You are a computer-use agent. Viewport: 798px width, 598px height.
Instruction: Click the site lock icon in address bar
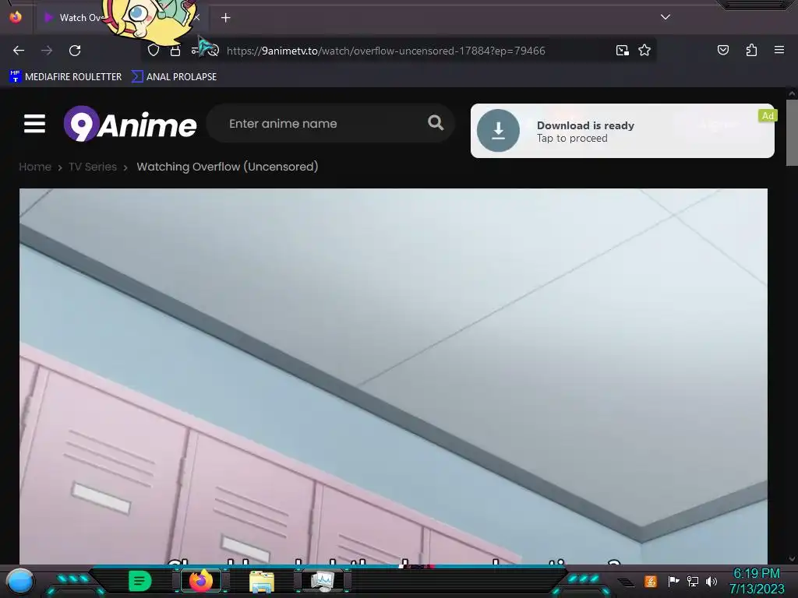pyautogui.click(x=175, y=51)
